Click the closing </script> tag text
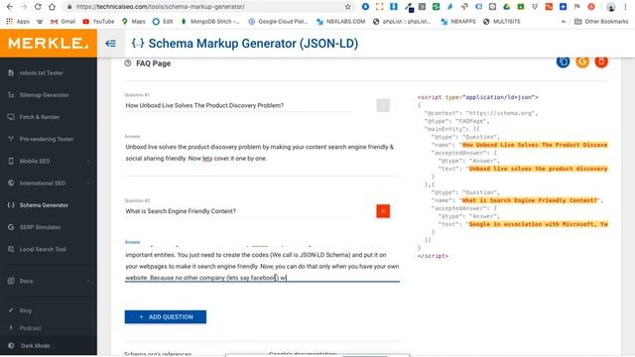The width and height of the screenshot is (635, 357). point(433,256)
